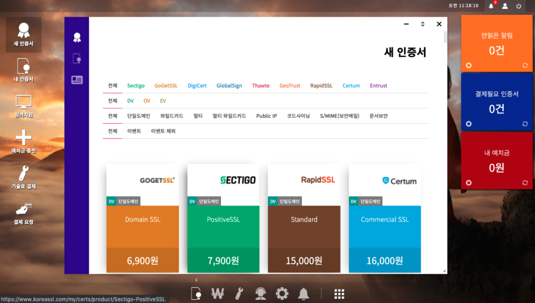
Task: Filter by DV validation type
Action: [130, 101]
